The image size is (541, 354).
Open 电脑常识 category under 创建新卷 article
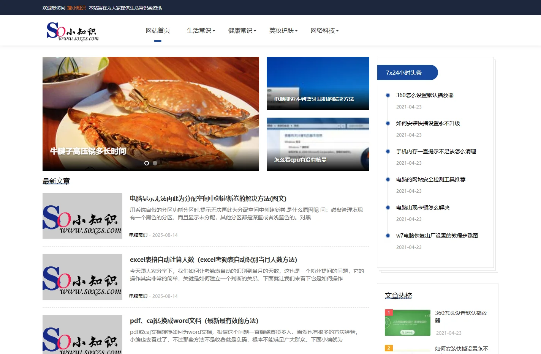click(x=138, y=235)
